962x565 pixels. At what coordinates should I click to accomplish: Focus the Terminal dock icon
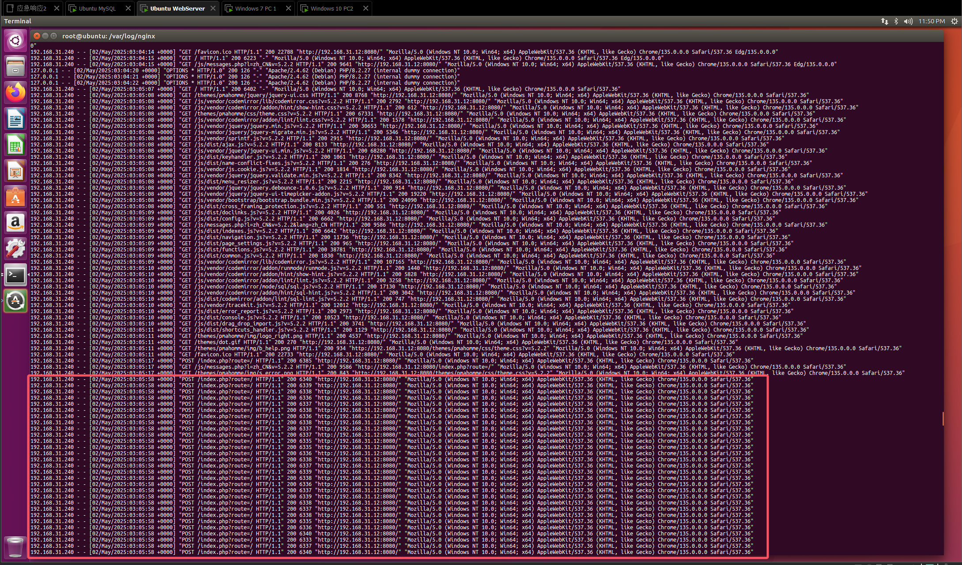[15, 275]
